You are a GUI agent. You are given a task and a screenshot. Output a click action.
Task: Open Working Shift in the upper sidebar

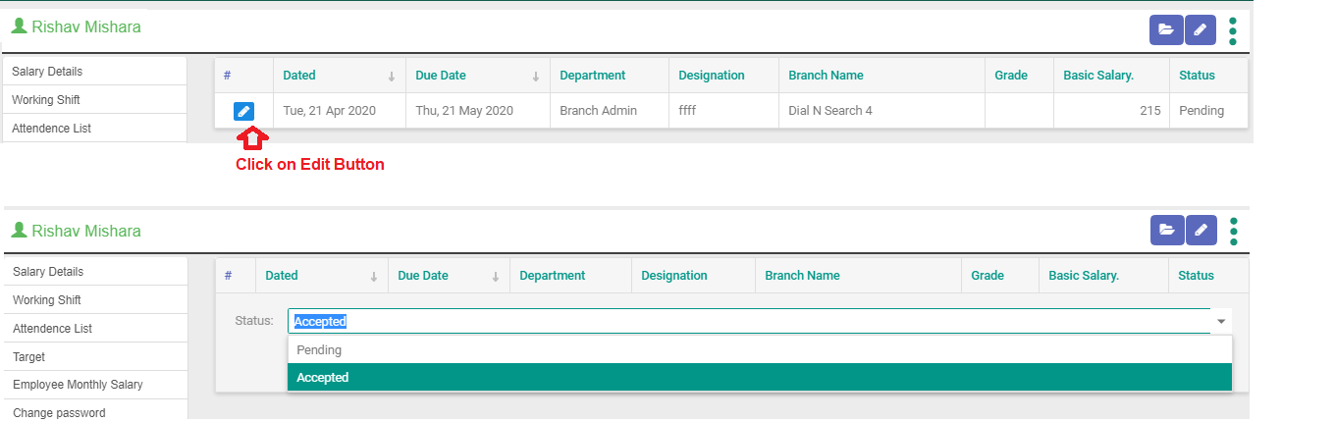46,100
